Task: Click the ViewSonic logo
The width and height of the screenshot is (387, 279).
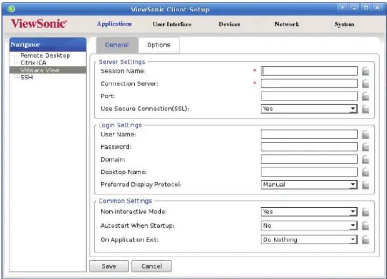Action: click(x=39, y=24)
